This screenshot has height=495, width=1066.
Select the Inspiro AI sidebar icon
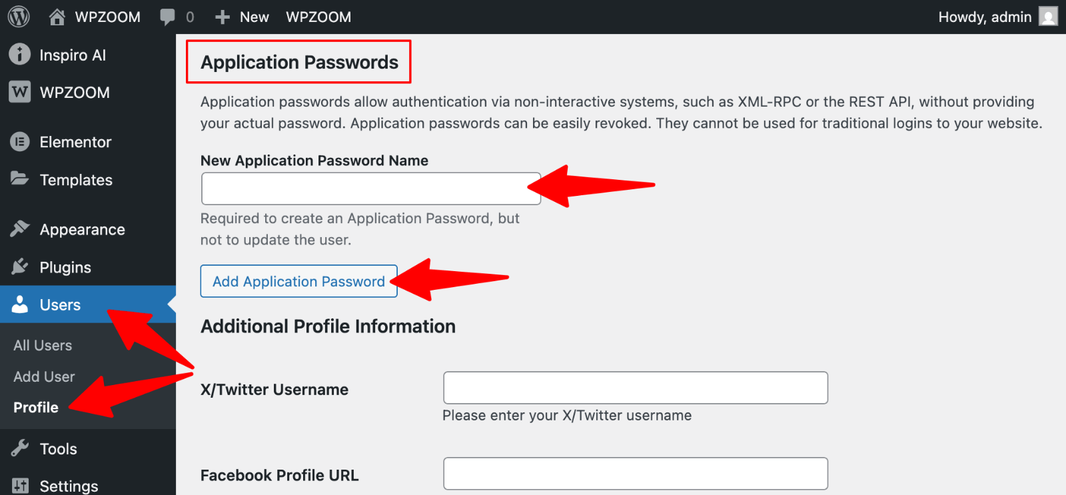(x=19, y=55)
